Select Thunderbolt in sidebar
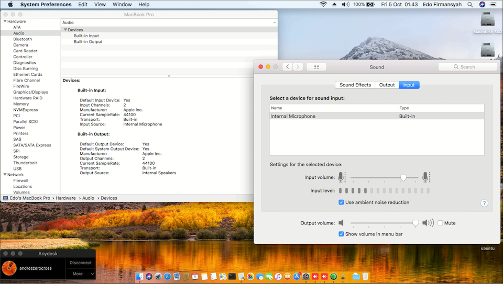 point(25,163)
